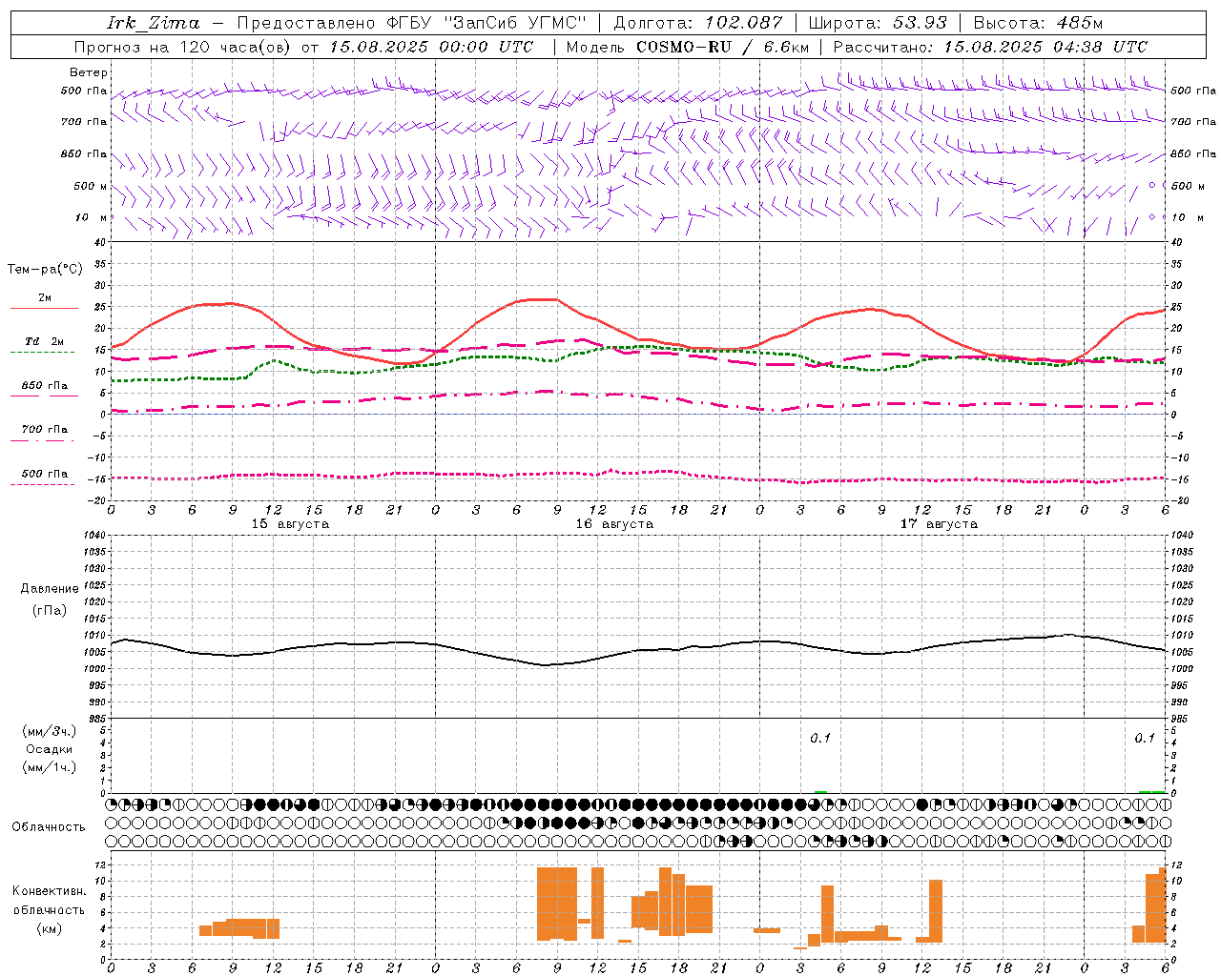The width and height of the screenshot is (1221, 976).
Task: Click the "Осадки" precipitation label
Action: (x=50, y=749)
